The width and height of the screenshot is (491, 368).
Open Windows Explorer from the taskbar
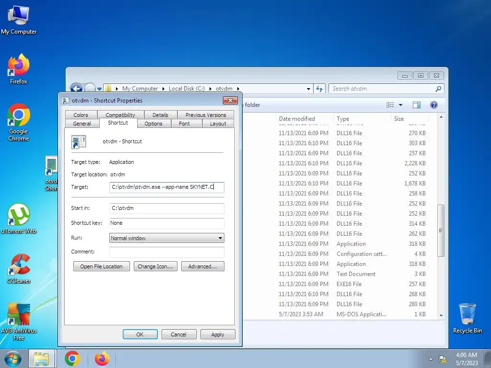click(41, 358)
